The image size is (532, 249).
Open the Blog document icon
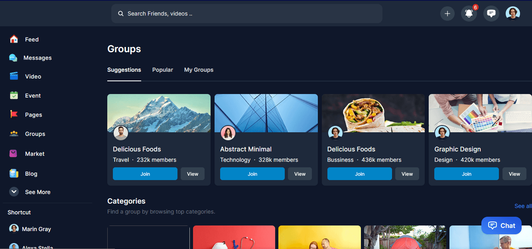click(14, 173)
